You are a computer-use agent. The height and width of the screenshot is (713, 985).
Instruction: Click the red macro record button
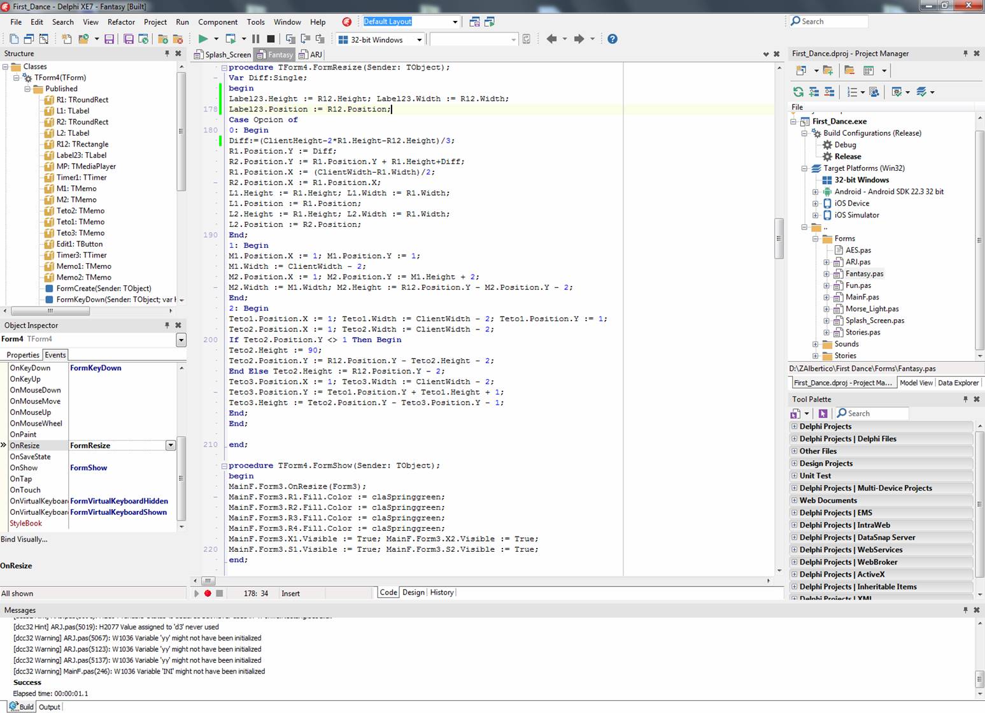coord(208,593)
